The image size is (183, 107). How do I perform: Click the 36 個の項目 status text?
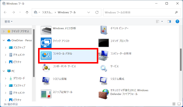tap(11, 104)
